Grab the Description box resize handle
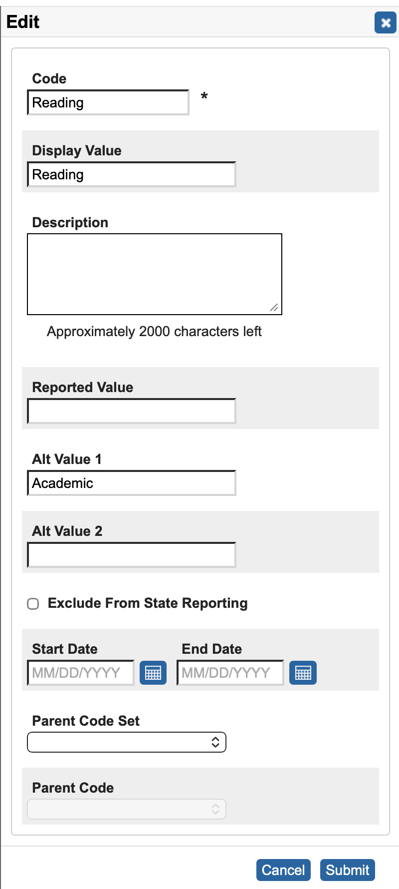This screenshot has width=399, height=889. coord(274,308)
